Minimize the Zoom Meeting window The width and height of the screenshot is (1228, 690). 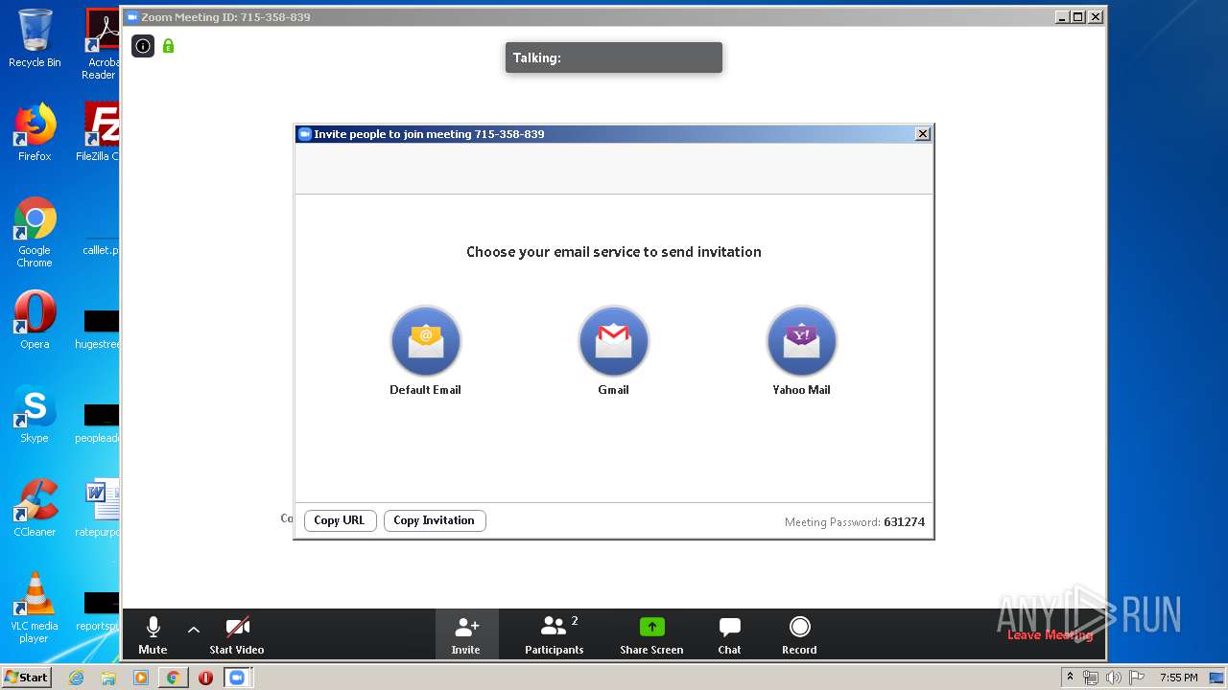point(1062,16)
